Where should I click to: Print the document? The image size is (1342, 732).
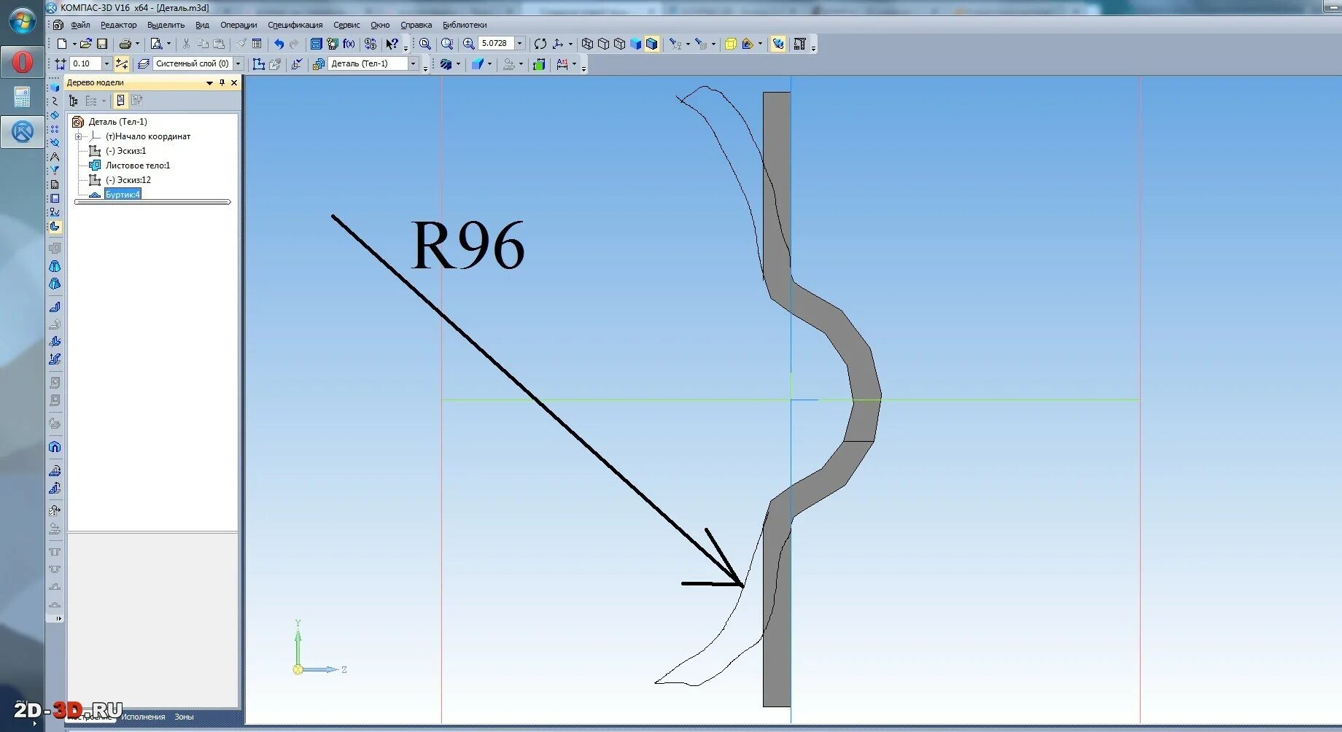(x=125, y=44)
